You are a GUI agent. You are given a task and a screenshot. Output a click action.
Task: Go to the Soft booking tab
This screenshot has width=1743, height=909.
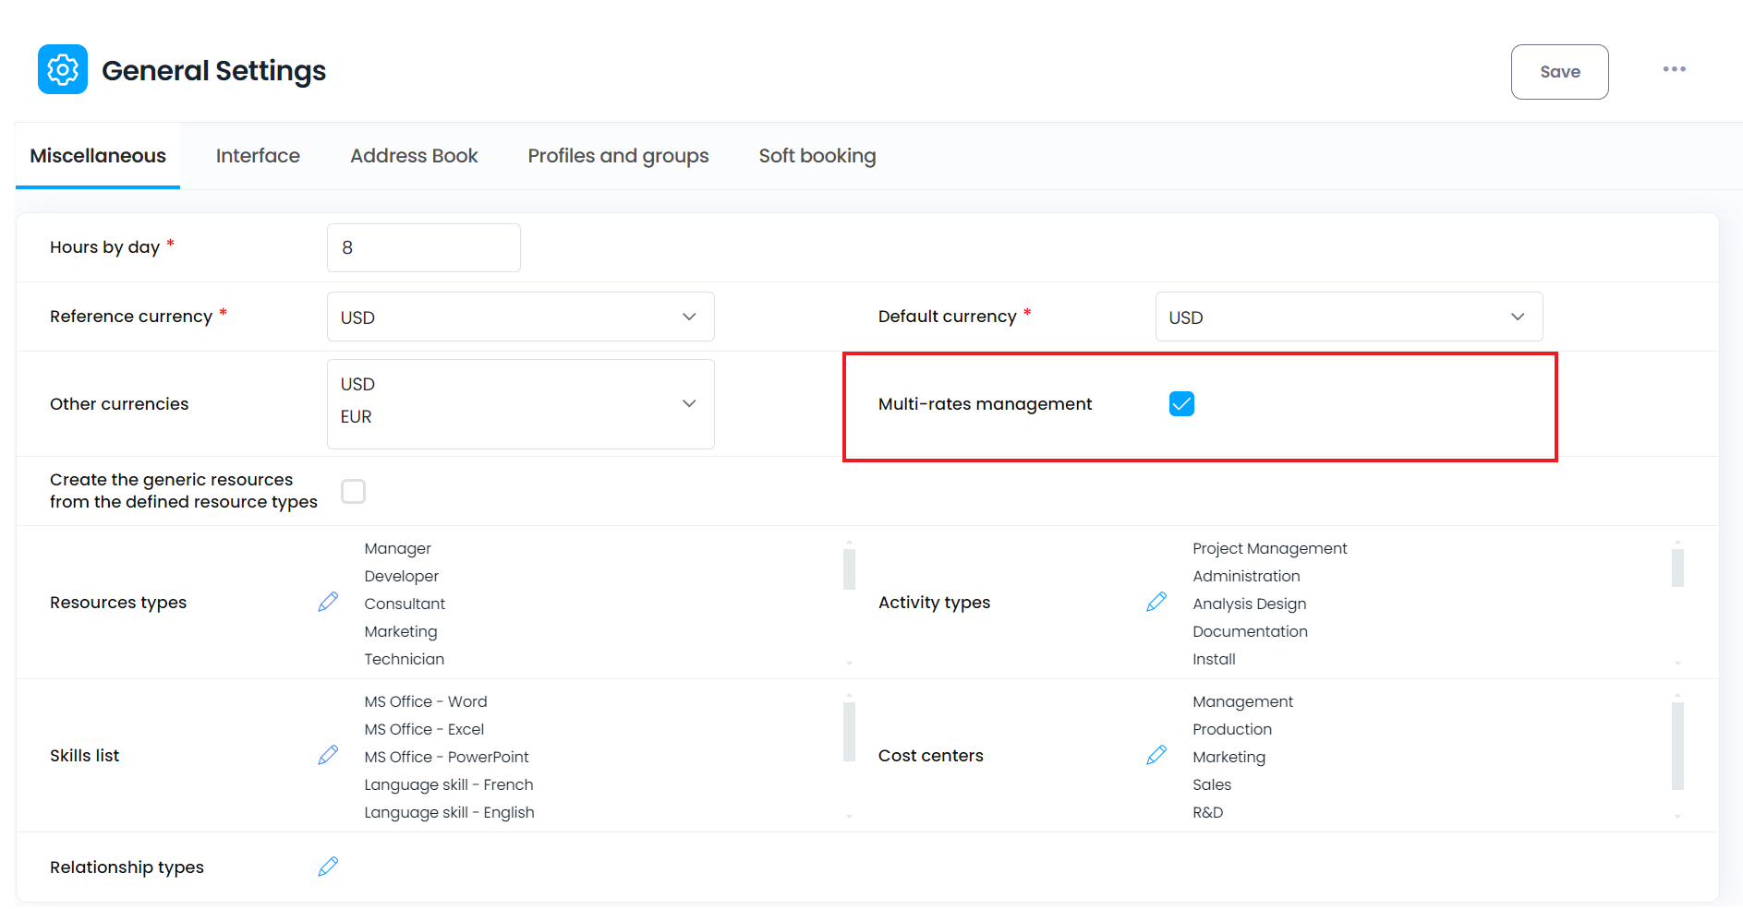[817, 156]
